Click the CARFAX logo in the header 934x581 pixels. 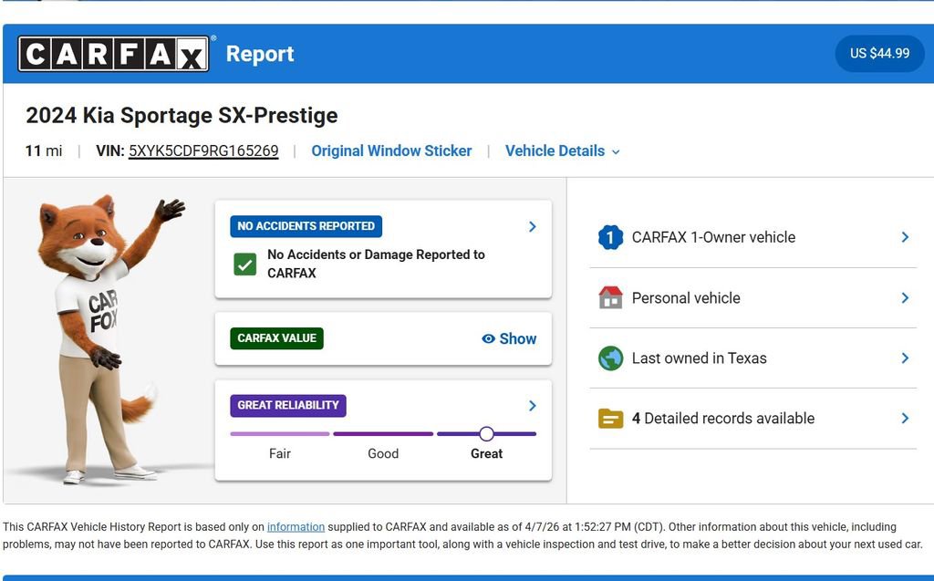pyautogui.click(x=113, y=54)
